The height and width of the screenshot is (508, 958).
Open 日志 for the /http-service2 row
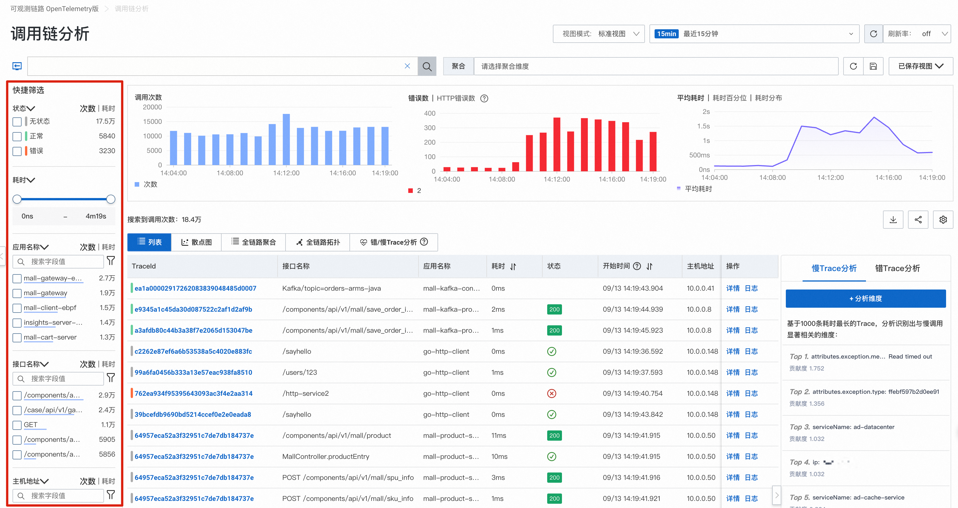pyautogui.click(x=751, y=394)
